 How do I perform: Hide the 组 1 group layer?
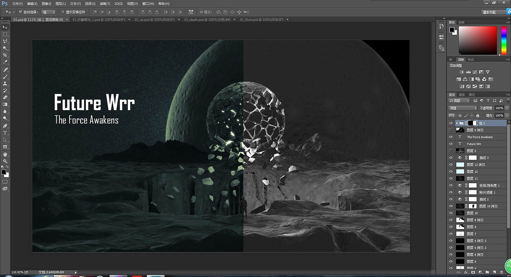click(451, 123)
